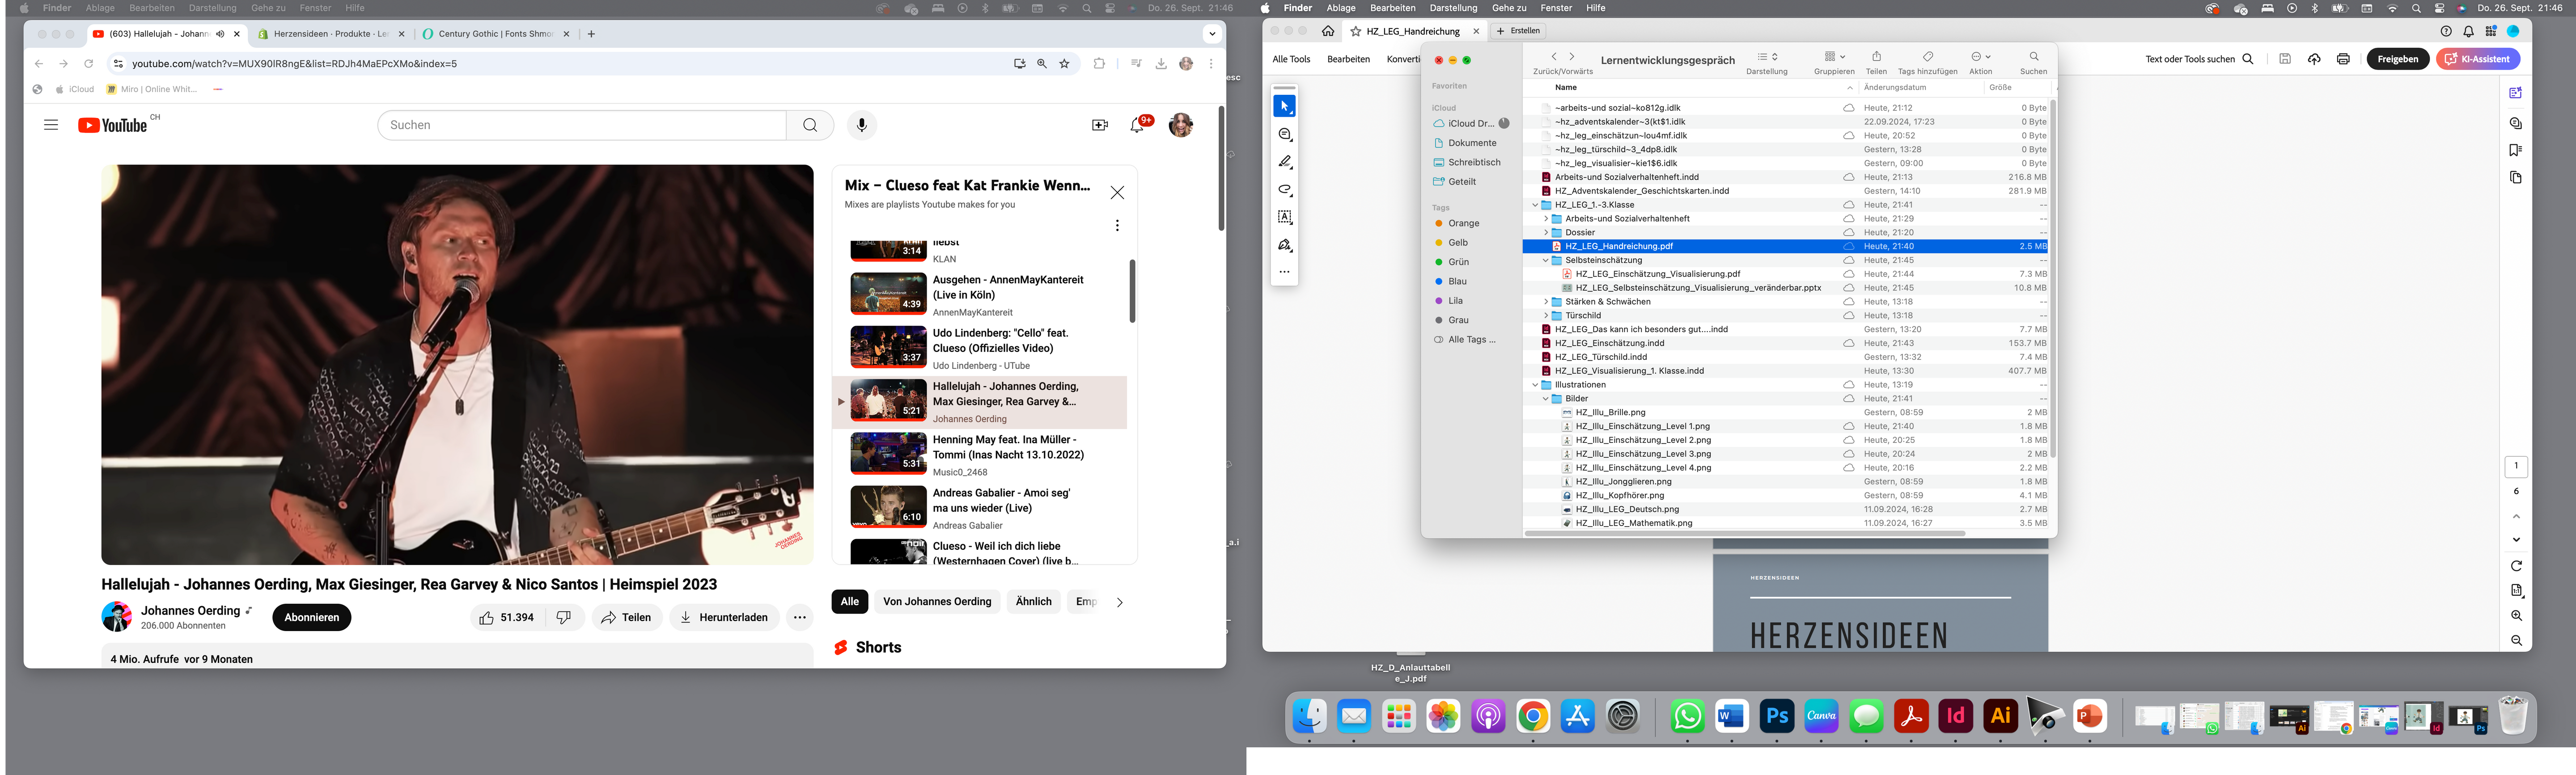Open the YouTube hamburger guide menu
This screenshot has width=2576, height=775.
(x=51, y=125)
